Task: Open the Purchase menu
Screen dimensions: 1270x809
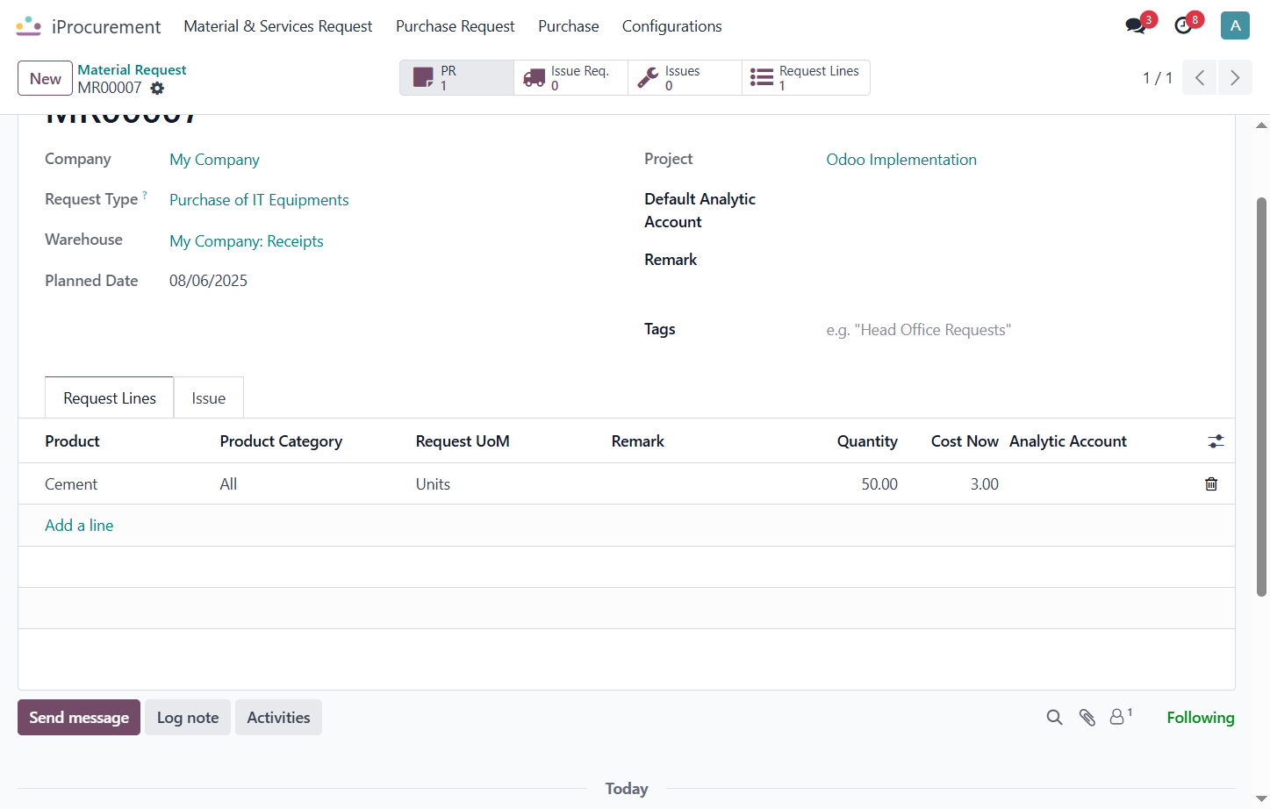Action: click(569, 26)
